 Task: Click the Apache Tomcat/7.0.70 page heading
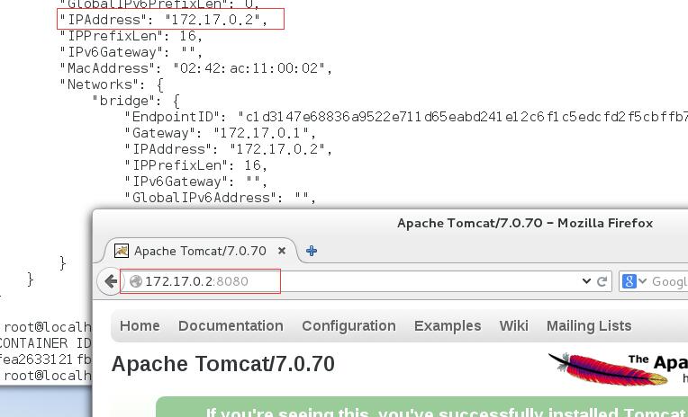223,364
